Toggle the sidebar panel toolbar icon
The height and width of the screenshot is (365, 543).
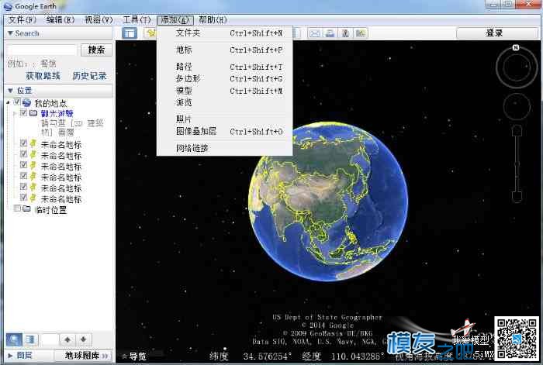[130, 33]
